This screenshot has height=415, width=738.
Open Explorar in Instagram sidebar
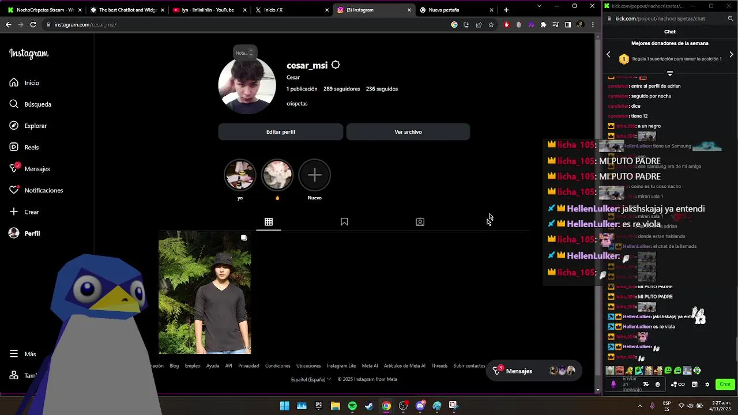(28, 126)
